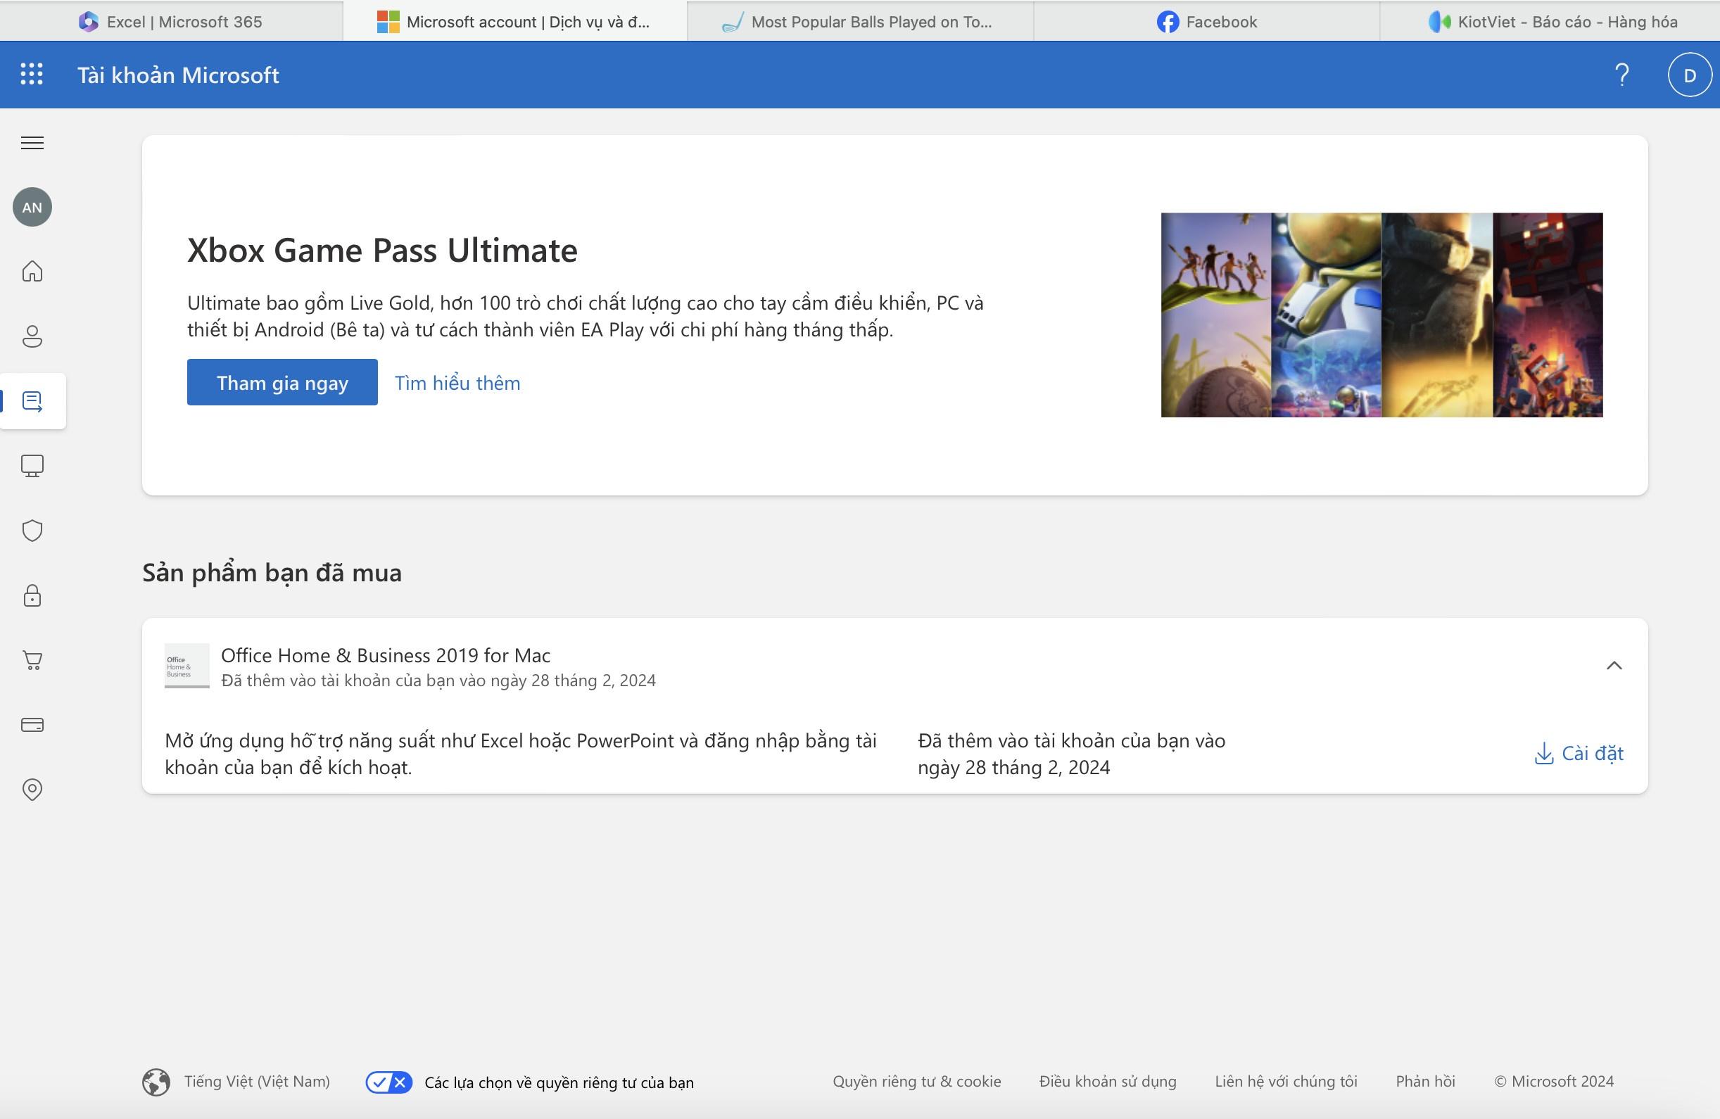Click the Xbox Game Pass games image
The width and height of the screenshot is (1720, 1119).
[1381, 315]
